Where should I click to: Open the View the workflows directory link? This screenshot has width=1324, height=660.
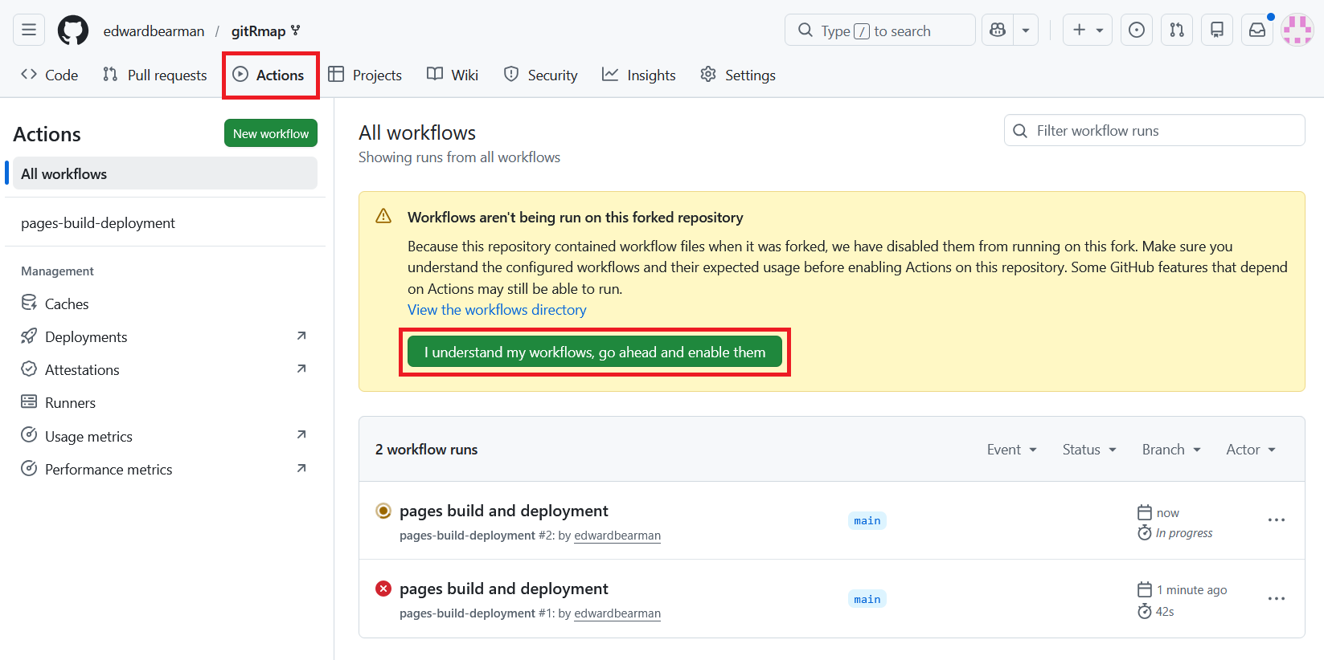pyautogui.click(x=497, y=310)
